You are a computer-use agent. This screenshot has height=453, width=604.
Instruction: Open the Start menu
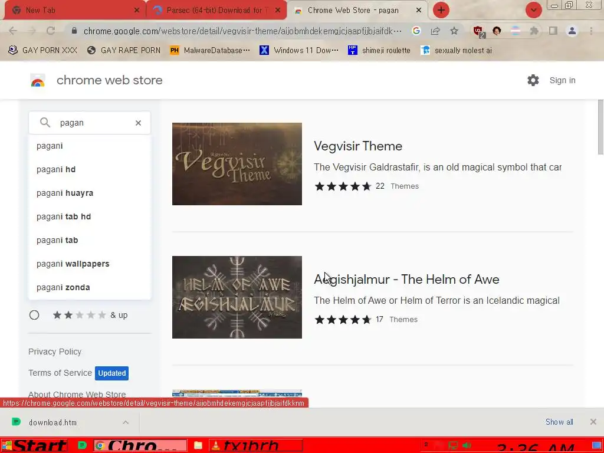pyautogui.click(x=34, y=446)
